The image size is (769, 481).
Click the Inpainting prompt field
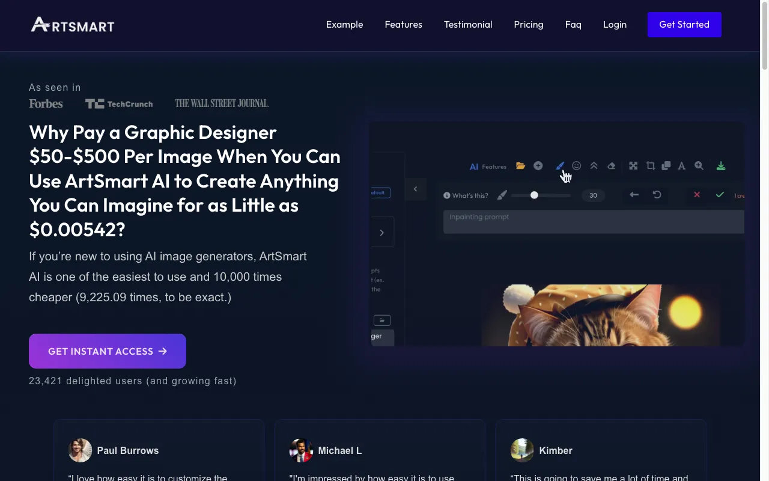click(x=594, y=222)
